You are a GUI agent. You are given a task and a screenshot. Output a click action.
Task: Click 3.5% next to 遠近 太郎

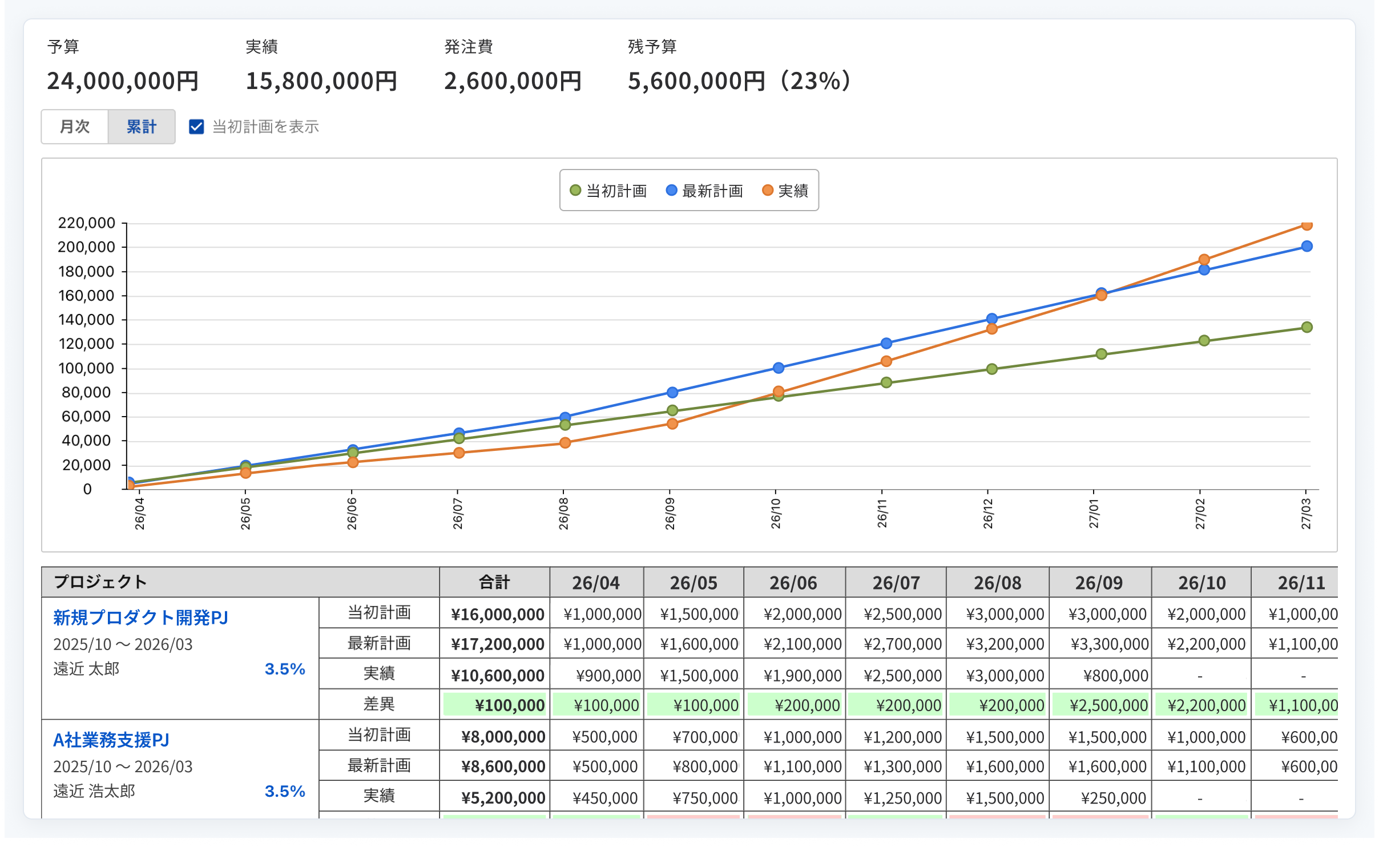click(x=285, y=669)
